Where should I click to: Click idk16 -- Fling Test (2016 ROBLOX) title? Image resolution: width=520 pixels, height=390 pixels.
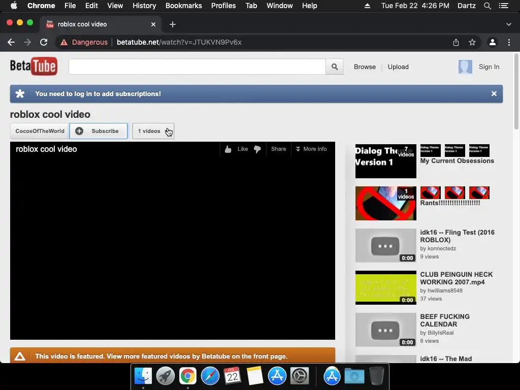pyautogui.click(x=458, y=236)
